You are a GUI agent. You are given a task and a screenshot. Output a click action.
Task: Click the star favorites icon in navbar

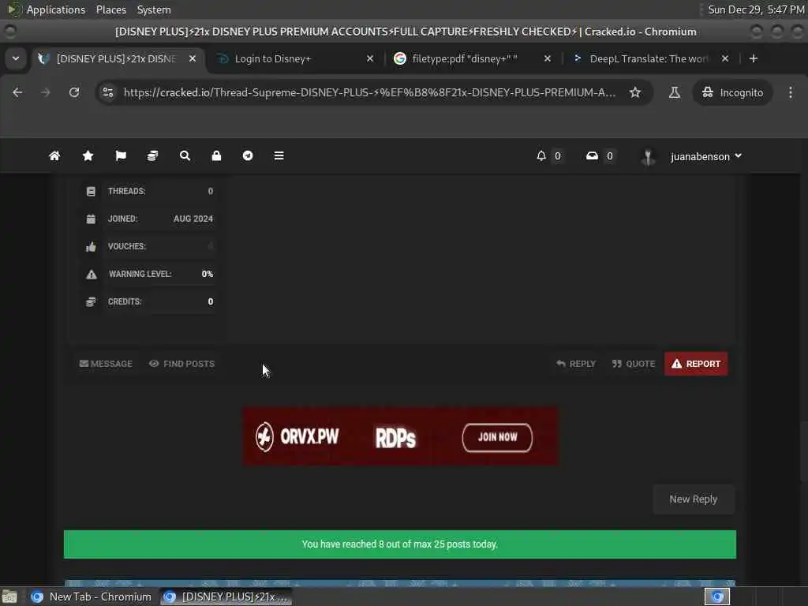[88, 155]
